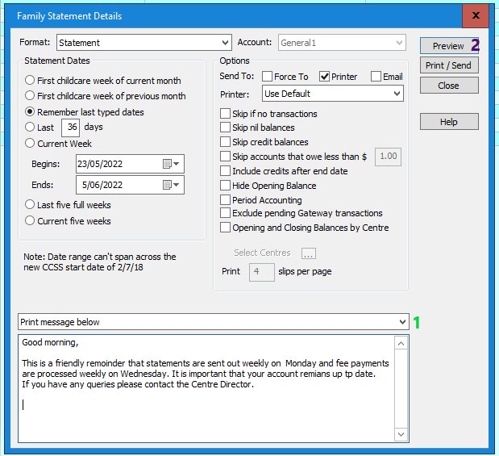This screenshot has height=456, width=499.
Task: Open the Account dropdown showing General1
Action: [342, 43]
